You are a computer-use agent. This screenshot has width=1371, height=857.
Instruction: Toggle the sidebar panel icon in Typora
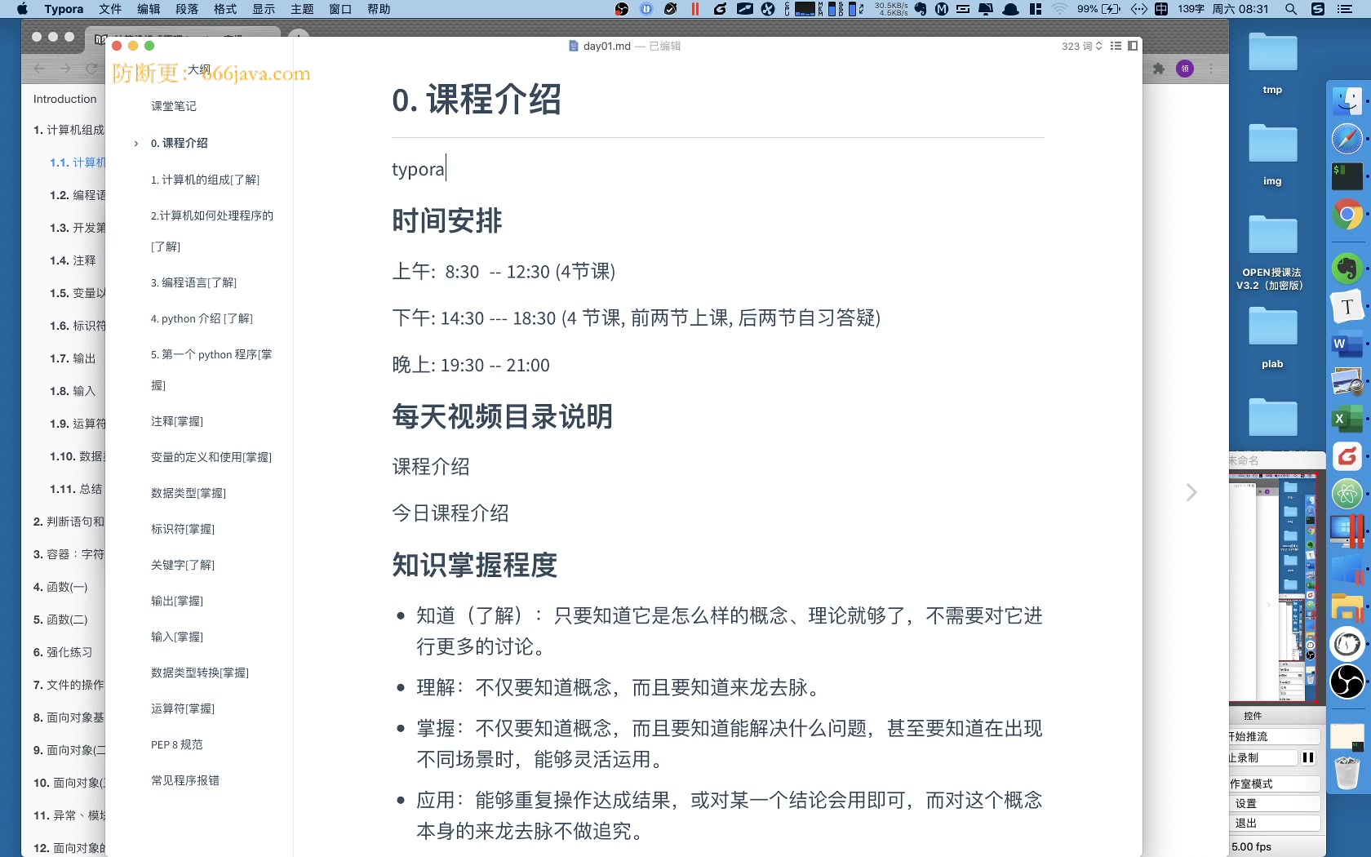[x=1134, y=47]
